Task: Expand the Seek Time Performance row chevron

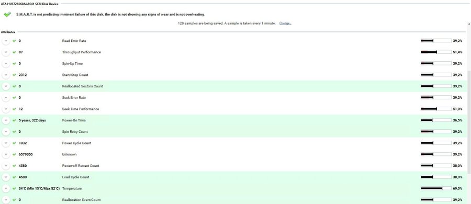Action: point(6,109)
